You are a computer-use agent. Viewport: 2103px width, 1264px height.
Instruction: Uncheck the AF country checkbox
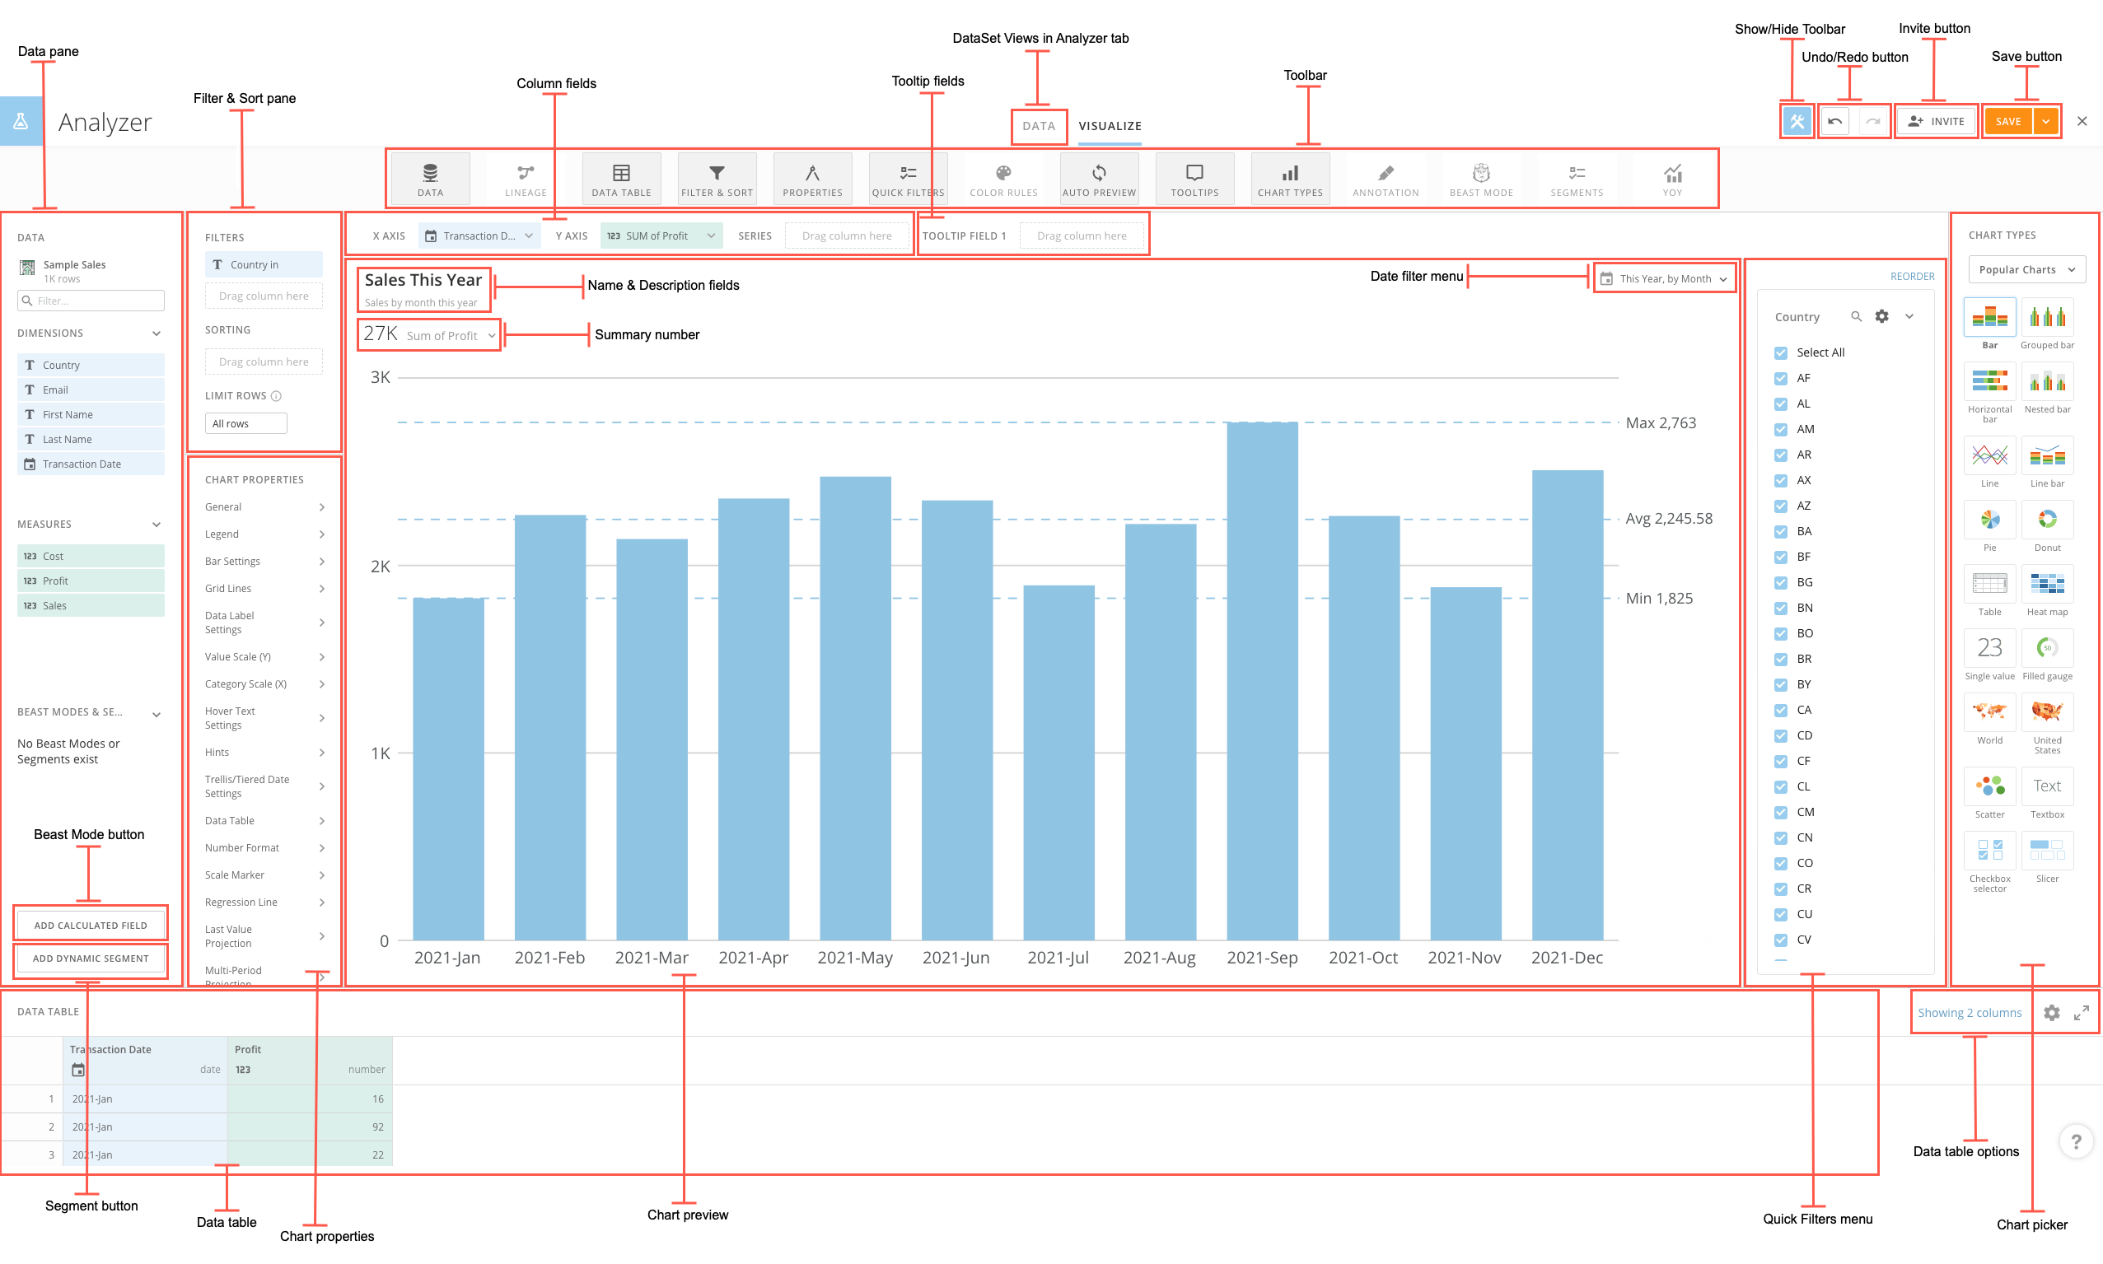click(1781, 378)
